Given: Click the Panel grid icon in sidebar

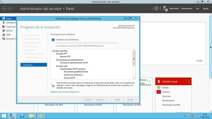Looking at the screenshot, I should (x=4, y=19).
